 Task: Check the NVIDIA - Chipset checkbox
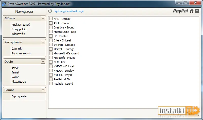pyautogui.click(x=51, y=66)
